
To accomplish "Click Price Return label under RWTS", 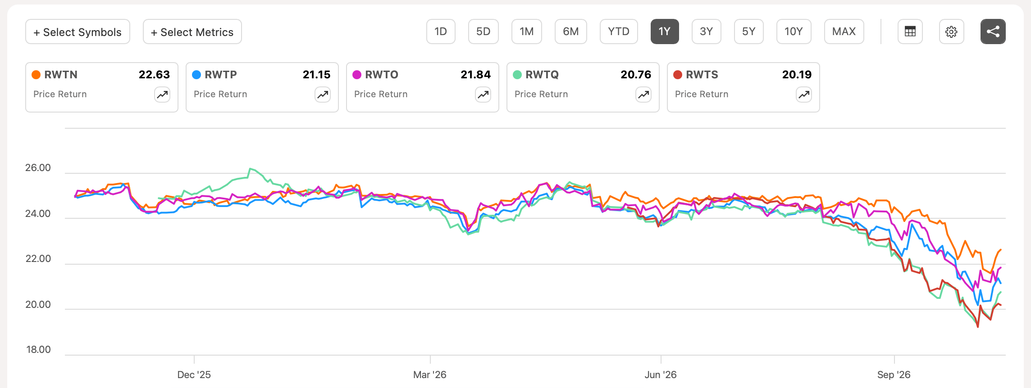I will coord(702,94).
